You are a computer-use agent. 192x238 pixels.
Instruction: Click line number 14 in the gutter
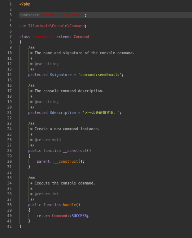click(9, 75)
